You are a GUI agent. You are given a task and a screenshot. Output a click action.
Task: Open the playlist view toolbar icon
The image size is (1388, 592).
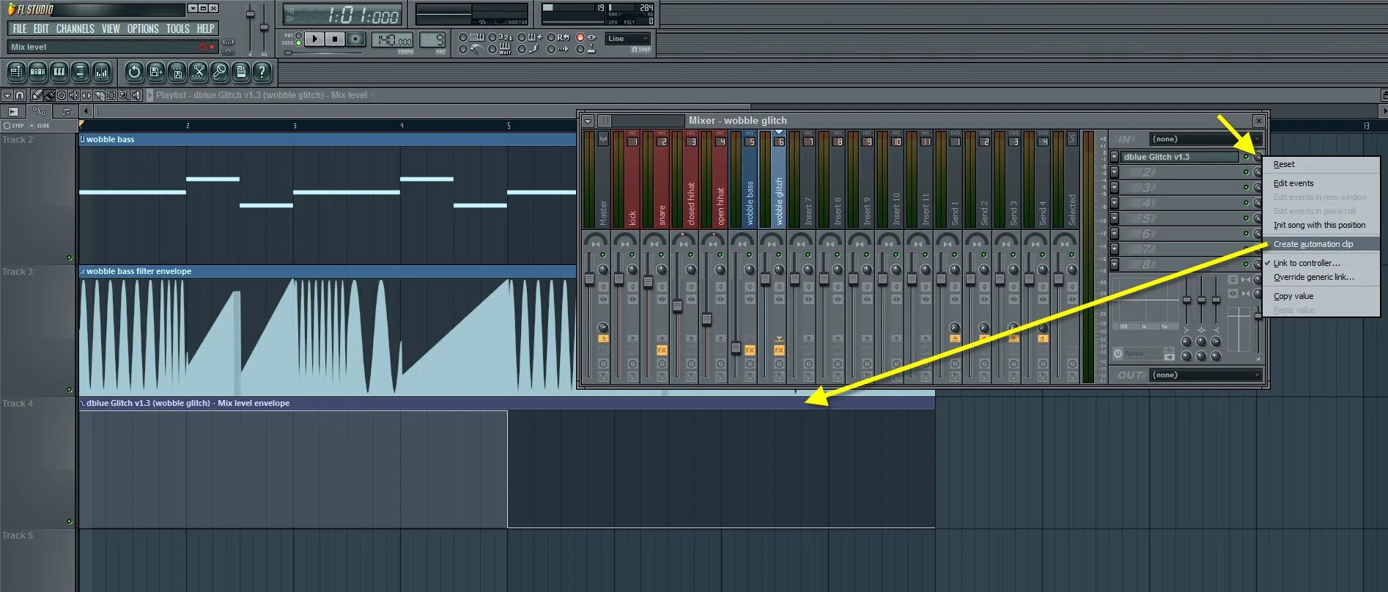click(x=16, y=71)
